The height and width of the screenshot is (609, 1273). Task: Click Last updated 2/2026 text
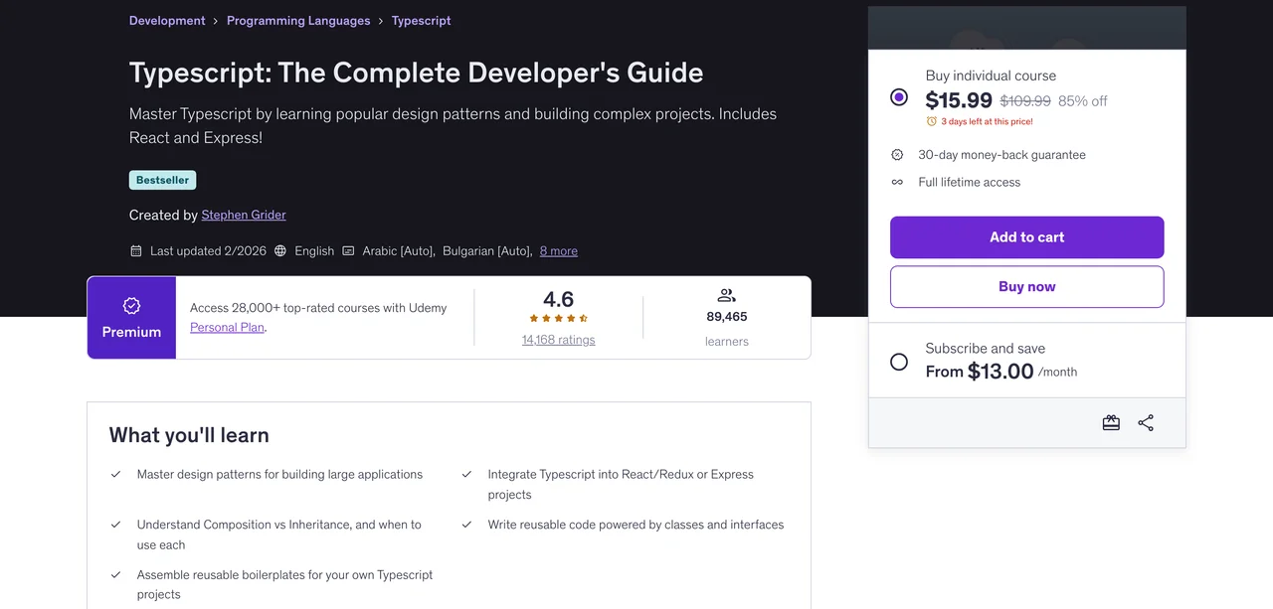[208, 251]
